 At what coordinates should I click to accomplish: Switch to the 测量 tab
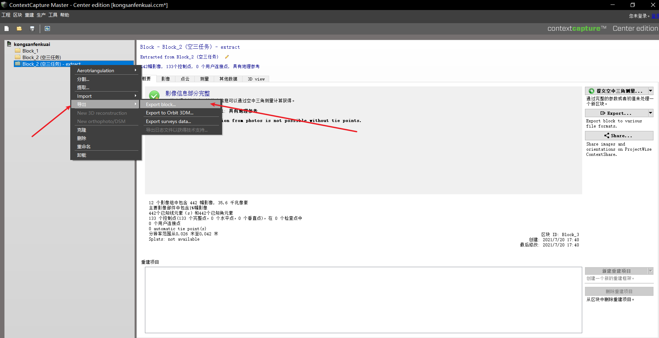204,79
